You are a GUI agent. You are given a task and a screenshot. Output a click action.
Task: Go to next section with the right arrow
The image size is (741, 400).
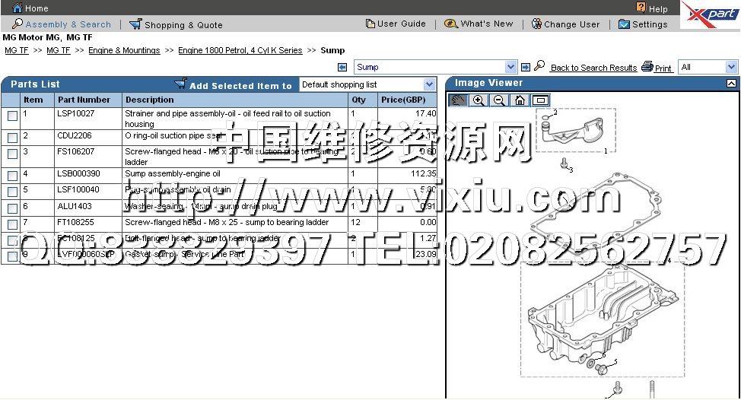click(525, 68)
